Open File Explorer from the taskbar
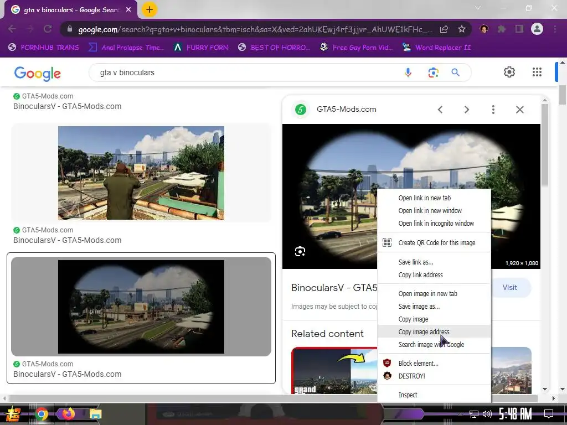567x425 pixels. [96, 414]
